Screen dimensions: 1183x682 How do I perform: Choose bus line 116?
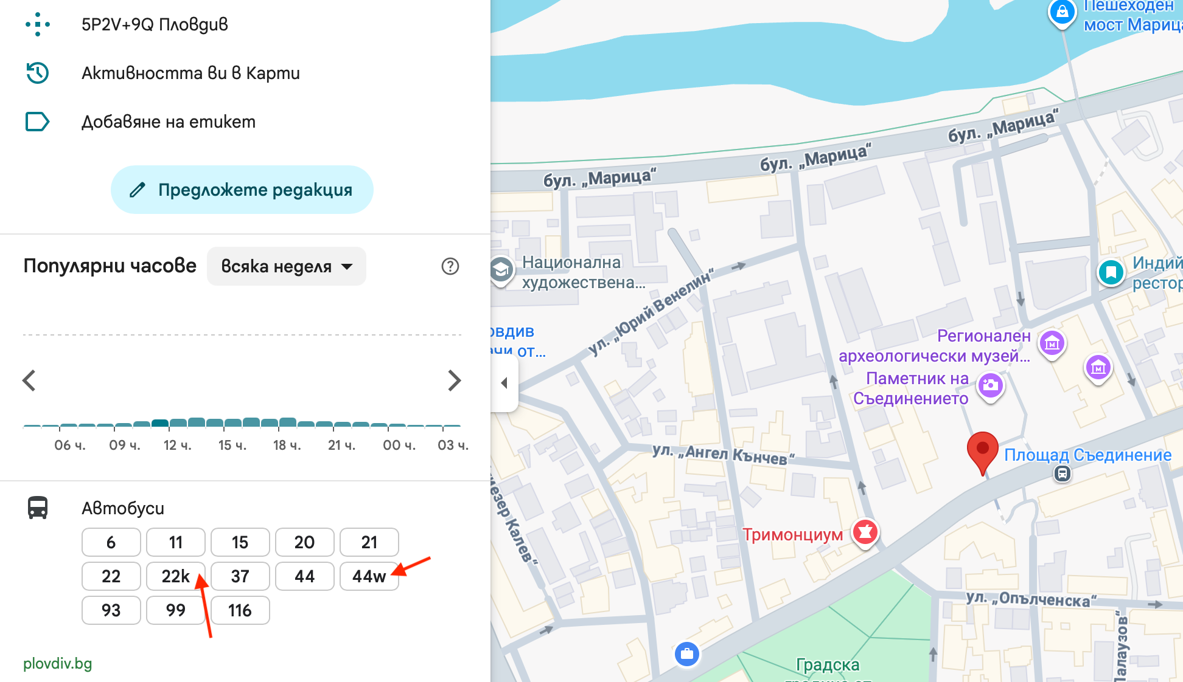tap(240, 610)
